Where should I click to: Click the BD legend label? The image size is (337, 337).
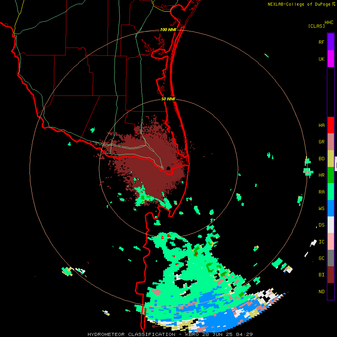[321, 159]
